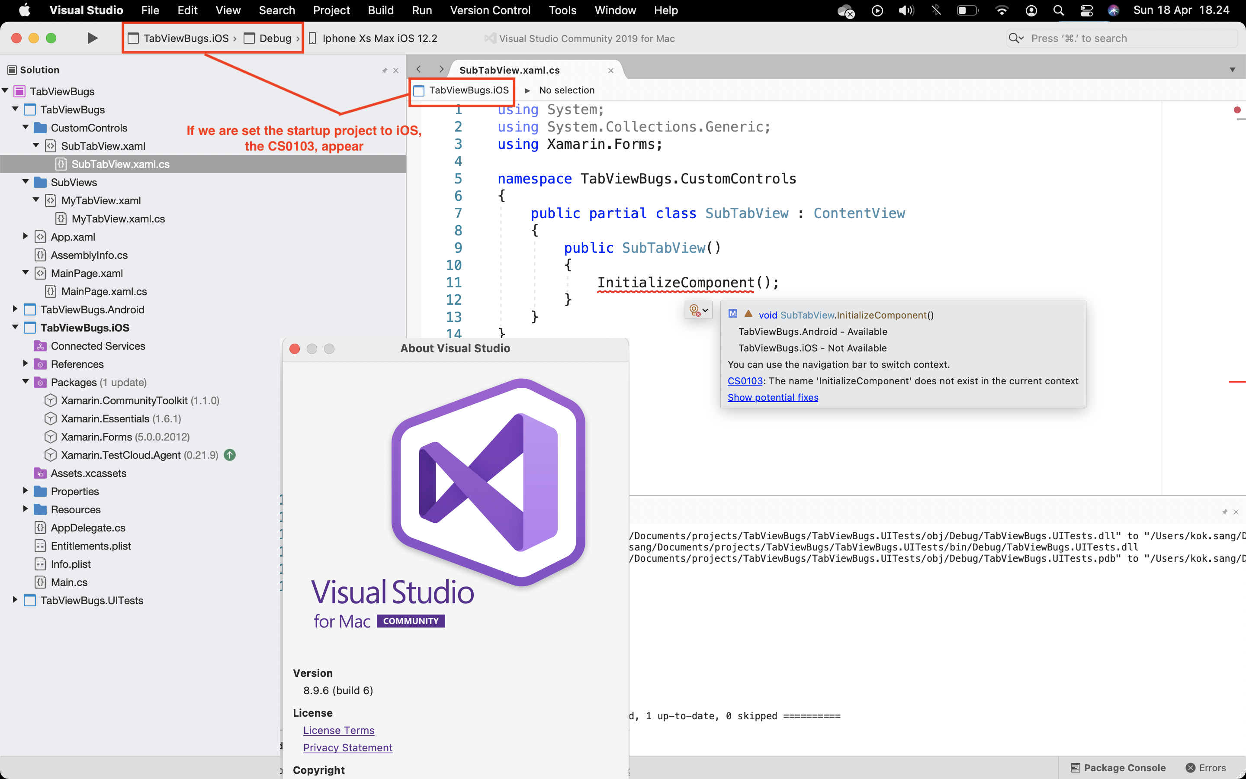Toggle Bluetooth in the macOS menu bar

[x=936, y=10]
